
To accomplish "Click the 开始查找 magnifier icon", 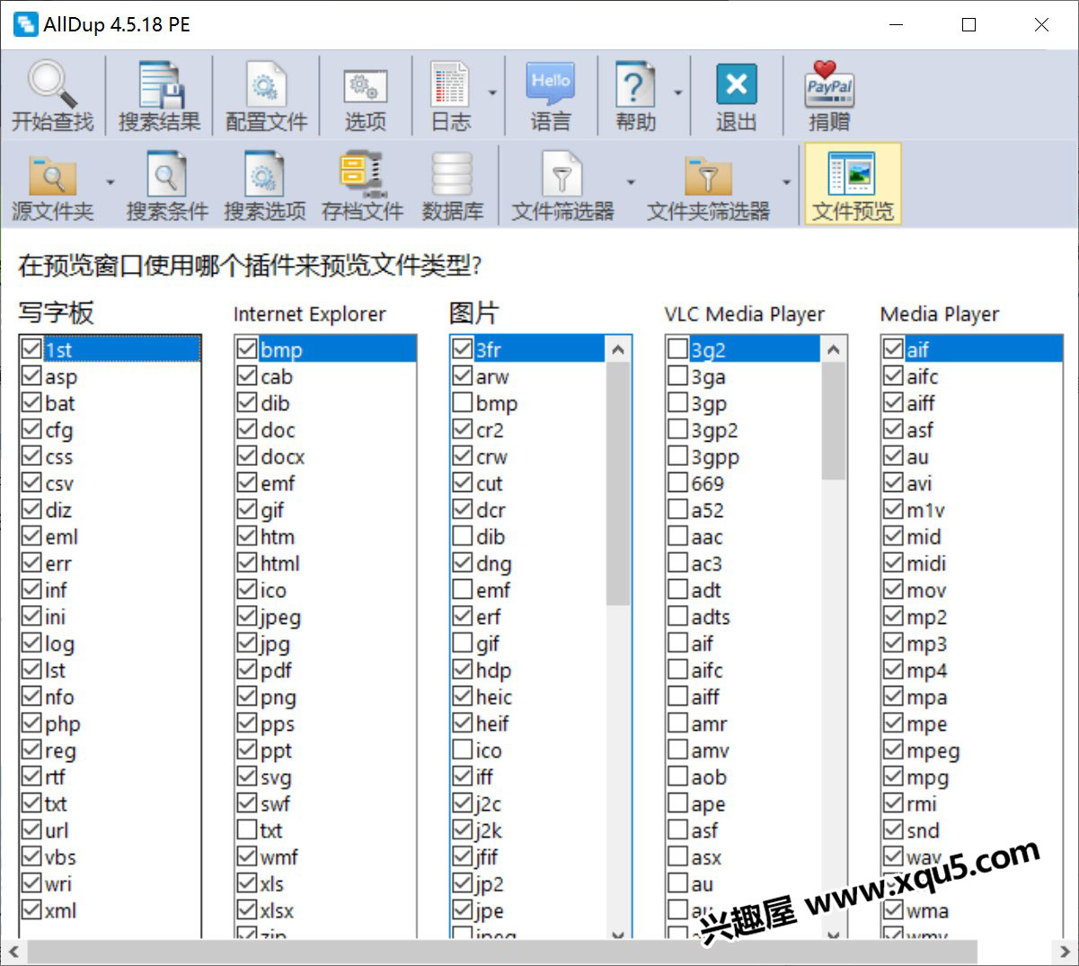I will (52, 84).
